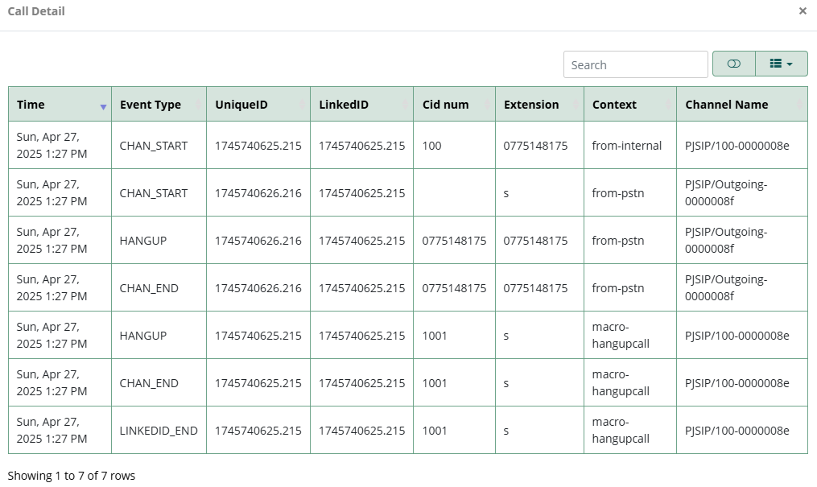Sort table by Extension column
Viewport: 817px width, 487px height.
(x=540, y=105)
